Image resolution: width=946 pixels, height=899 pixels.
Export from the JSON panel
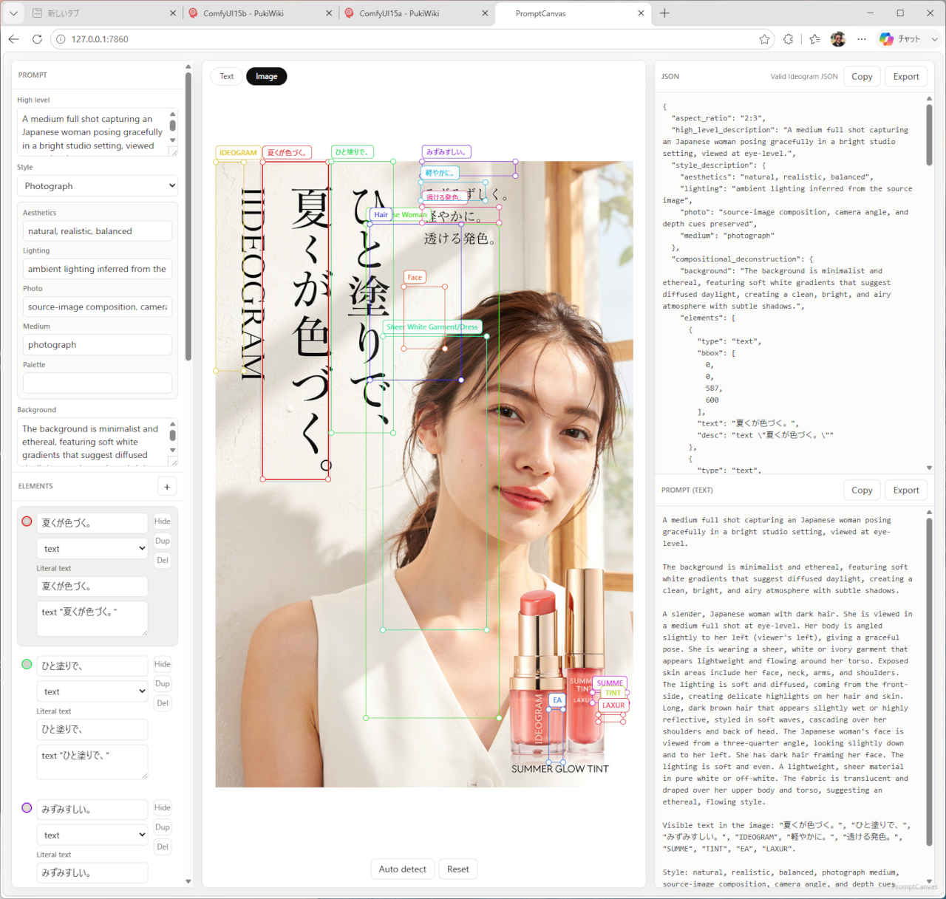(x=906, y=77)
